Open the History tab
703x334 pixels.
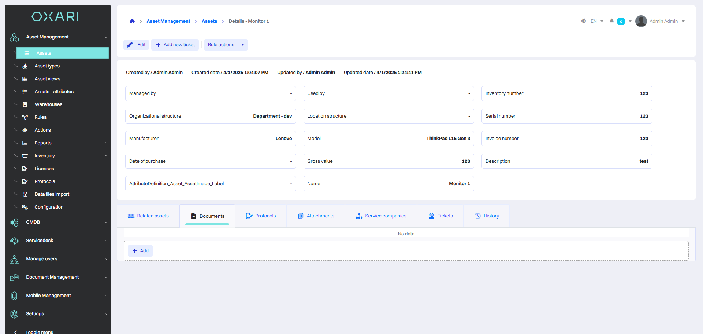487,216
